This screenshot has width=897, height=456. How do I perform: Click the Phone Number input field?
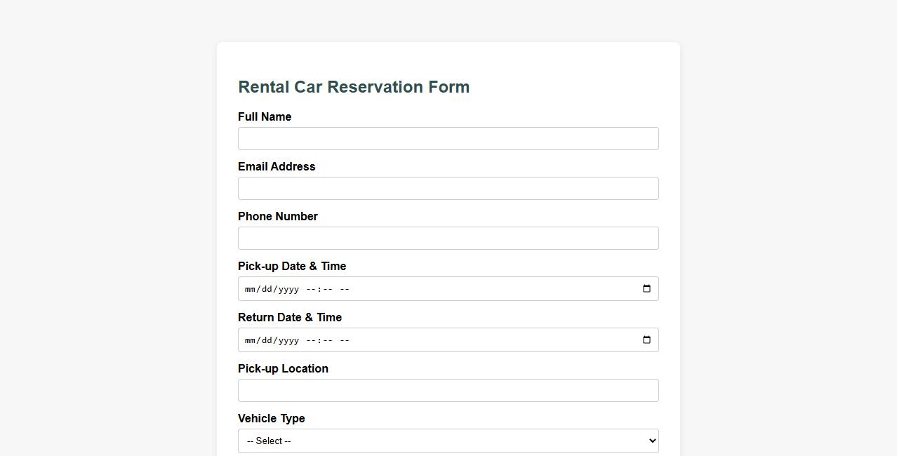448,238
